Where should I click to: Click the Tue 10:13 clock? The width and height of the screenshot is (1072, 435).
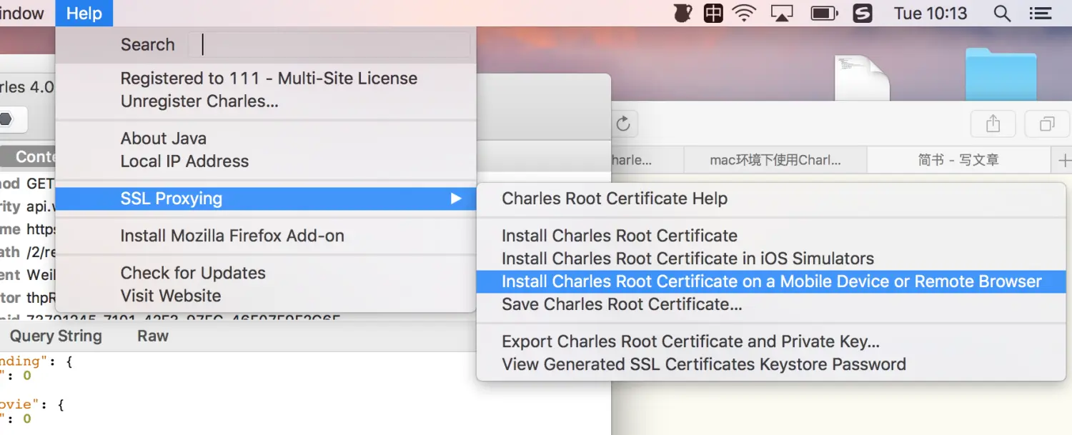tap(930, 13)
